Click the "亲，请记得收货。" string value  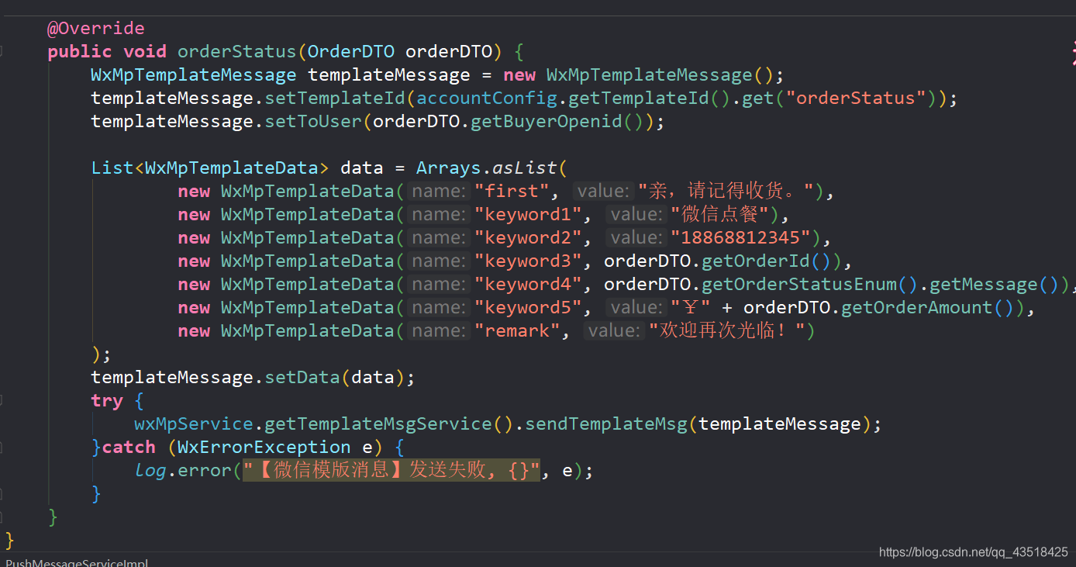[726, 192]
